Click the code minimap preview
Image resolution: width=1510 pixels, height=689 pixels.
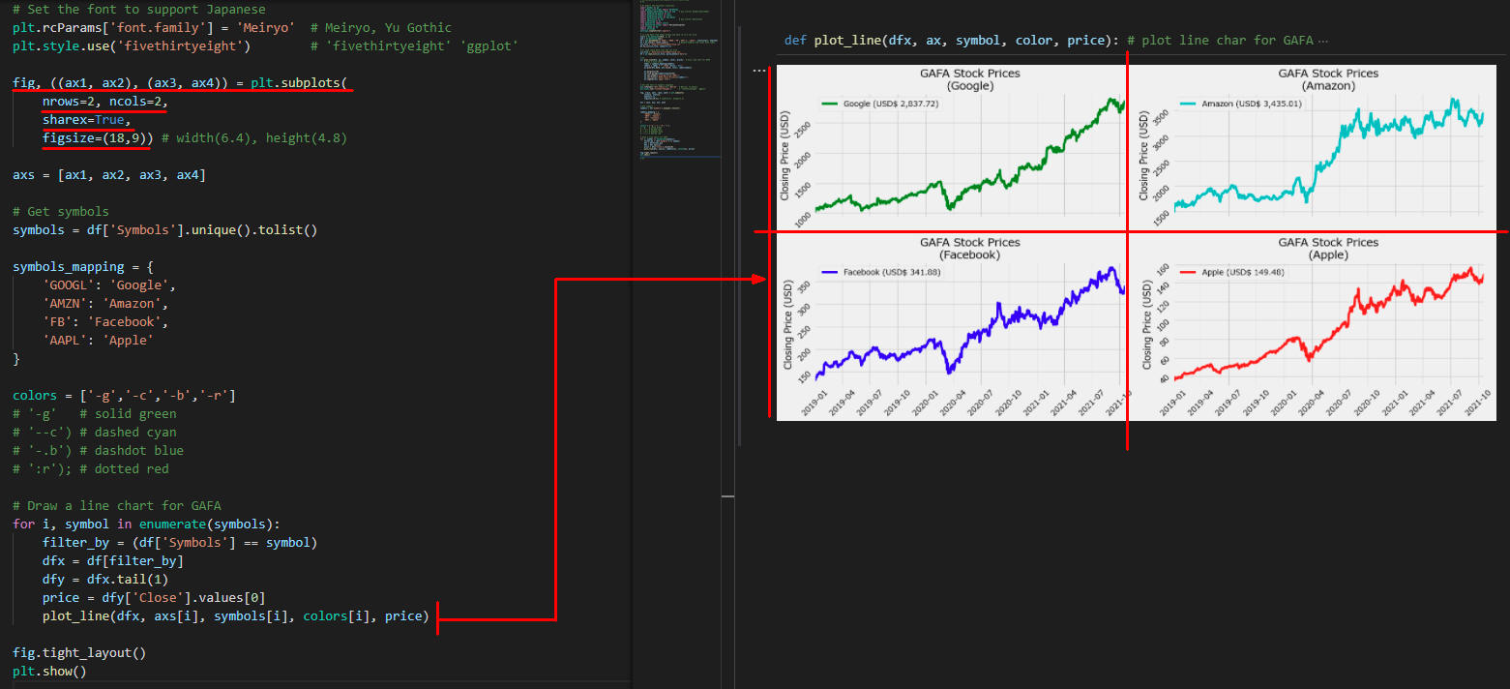(x=680, y=82)
